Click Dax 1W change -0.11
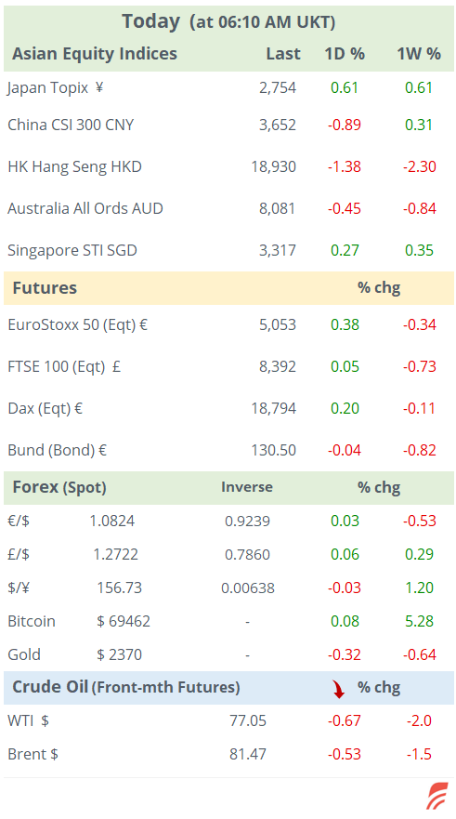 pyautogui.click(x=419, y=408)
